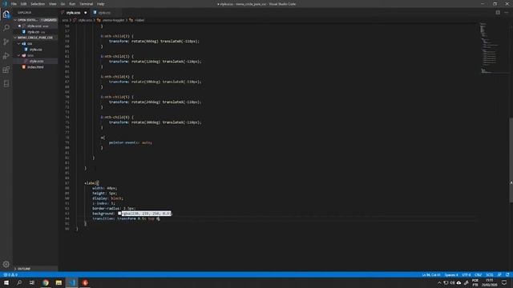The width and height of the screenshot is (513, 288).
Task: Click the .menu-toggler breadcrumb segment
Action: (x=114, y=20)
